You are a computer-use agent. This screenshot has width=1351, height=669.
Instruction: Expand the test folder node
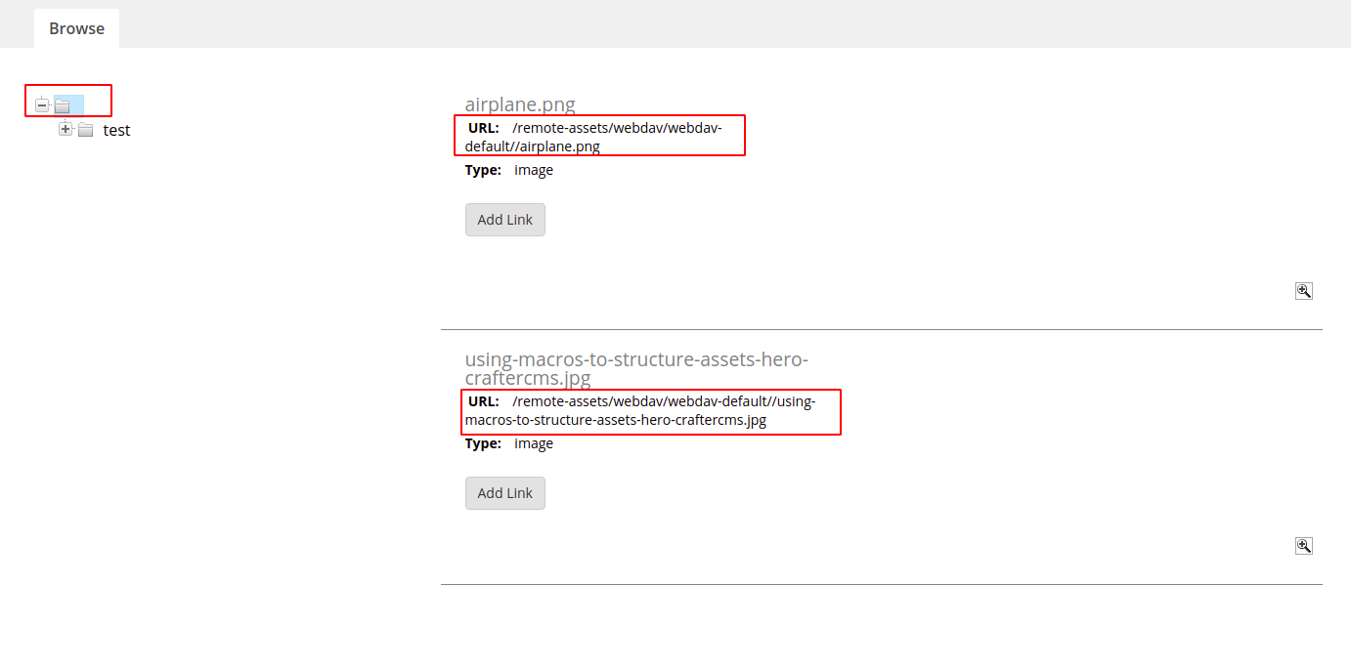pos(65,128)
